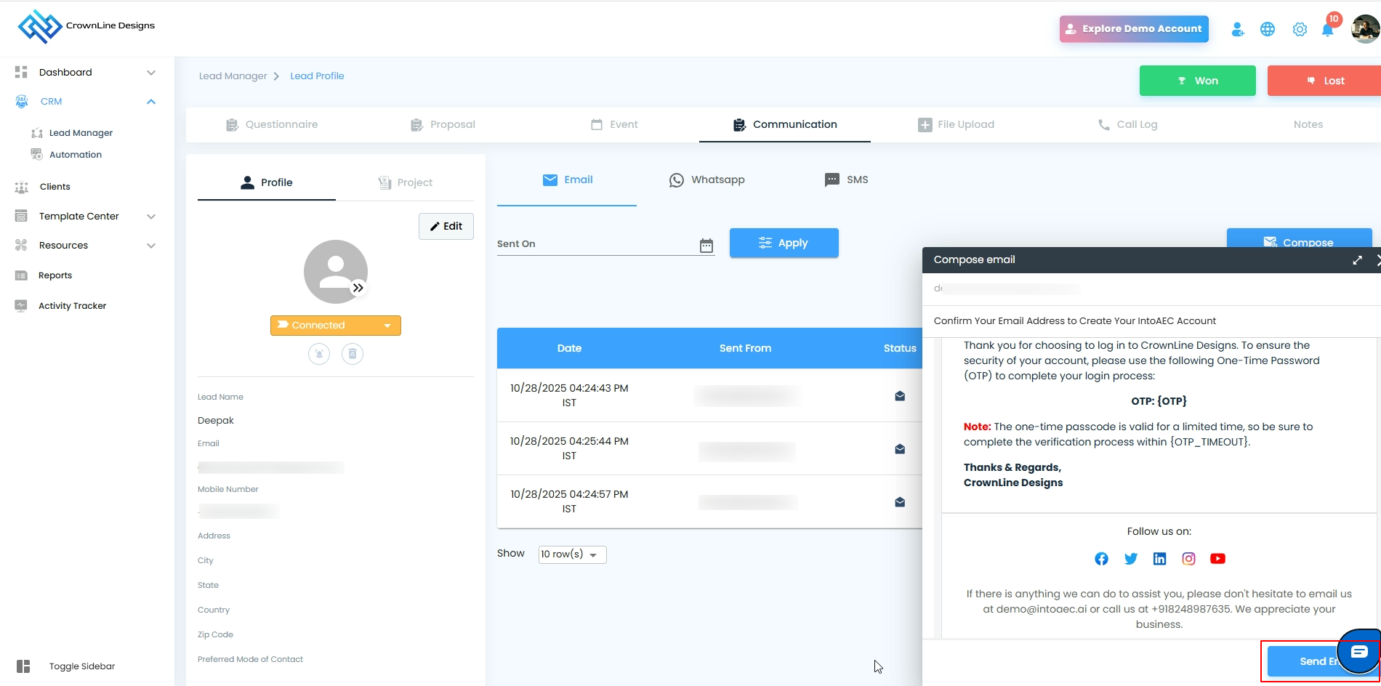1381x686 pixels.
Task: Click the Lead Manager breadcrumb link
Action: coord(233,76)
